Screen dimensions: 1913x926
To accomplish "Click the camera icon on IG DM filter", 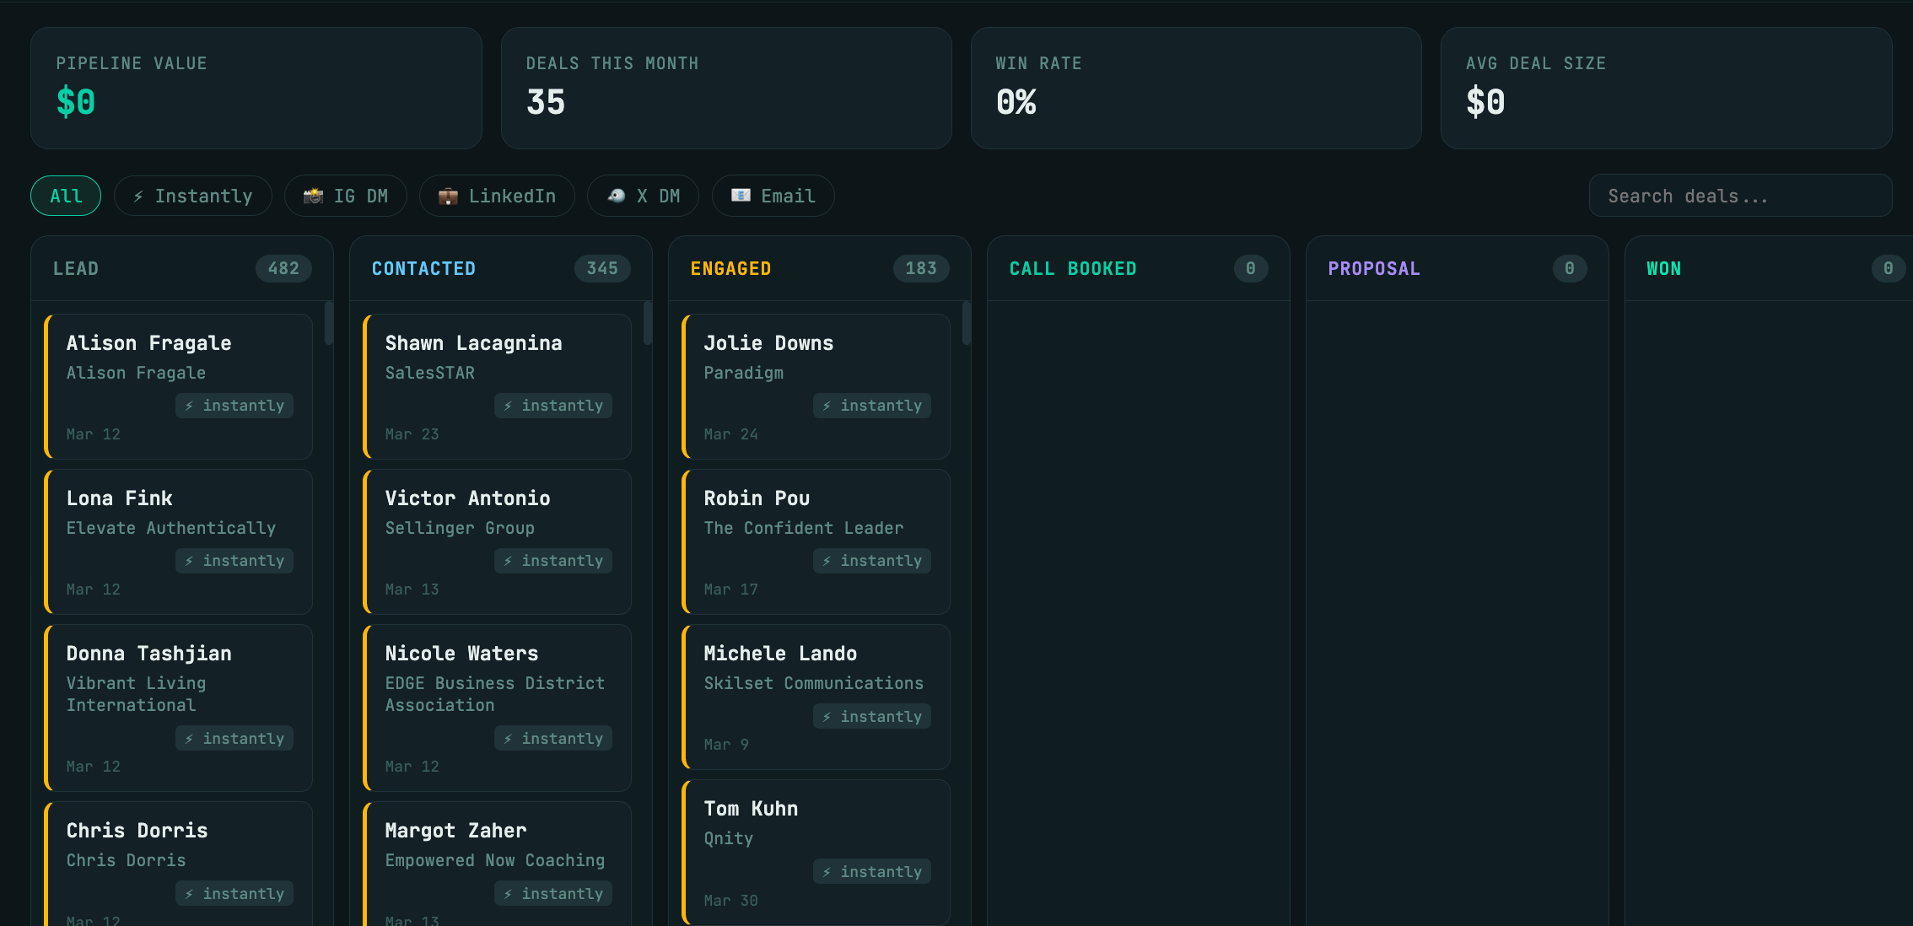I will click(x=313, y=197).
